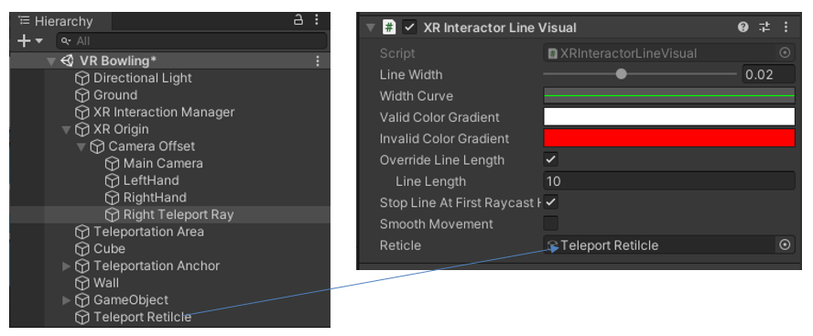Select XR Interaction Manager in Hierarchy
Screen dimensions: 813x336
pyautogui.click(x=164, y=113)
